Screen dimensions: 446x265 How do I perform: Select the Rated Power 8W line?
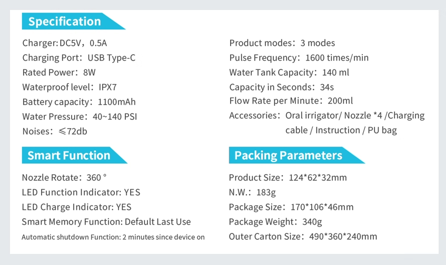(x=59, y=73)
